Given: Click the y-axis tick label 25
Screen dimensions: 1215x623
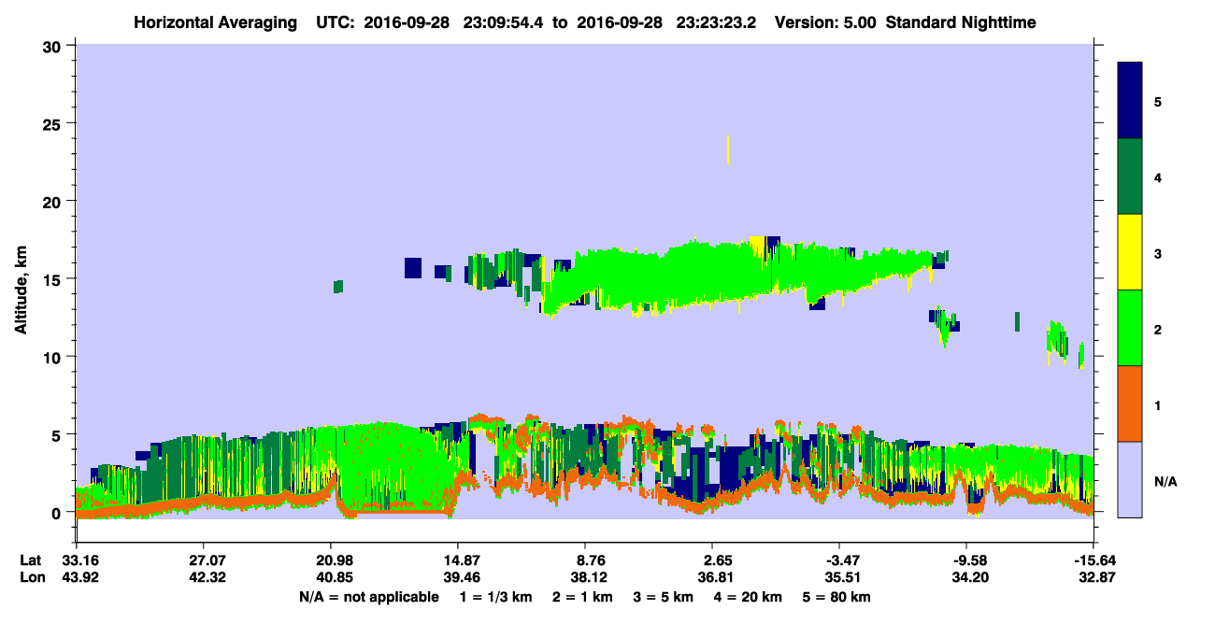Looking at the screenshot, I should 54,123.
